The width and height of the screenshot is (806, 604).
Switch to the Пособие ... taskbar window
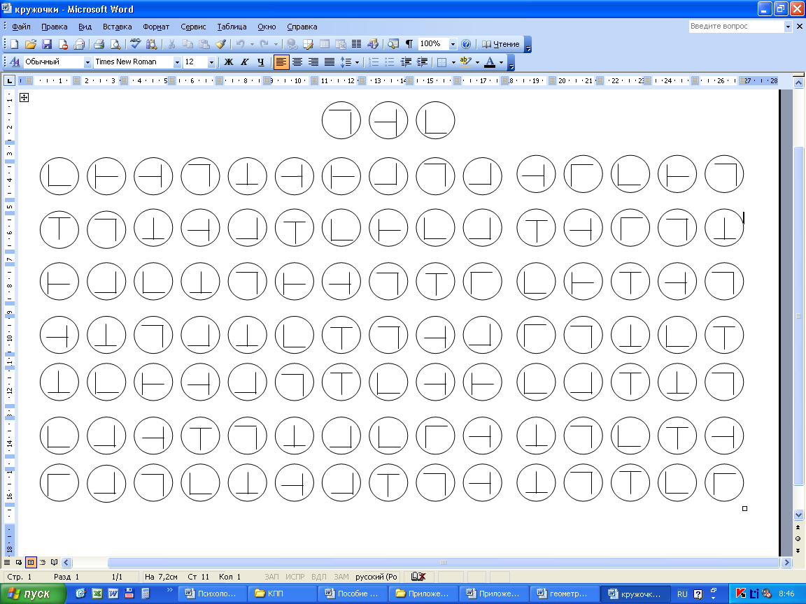(x=353, y=594)
